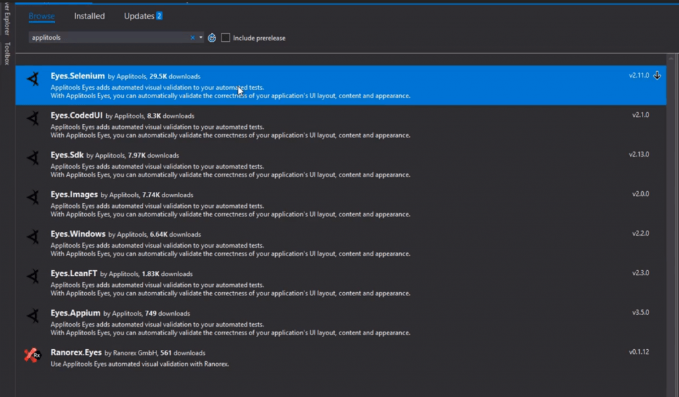Viewport: 679px width, 397px height.
Task: Click the v2.2.0 version label
Action: point(641,233)
